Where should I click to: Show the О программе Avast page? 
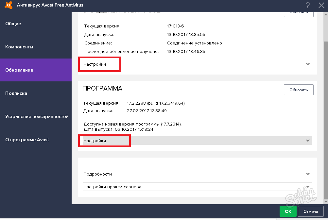point(27,140)
